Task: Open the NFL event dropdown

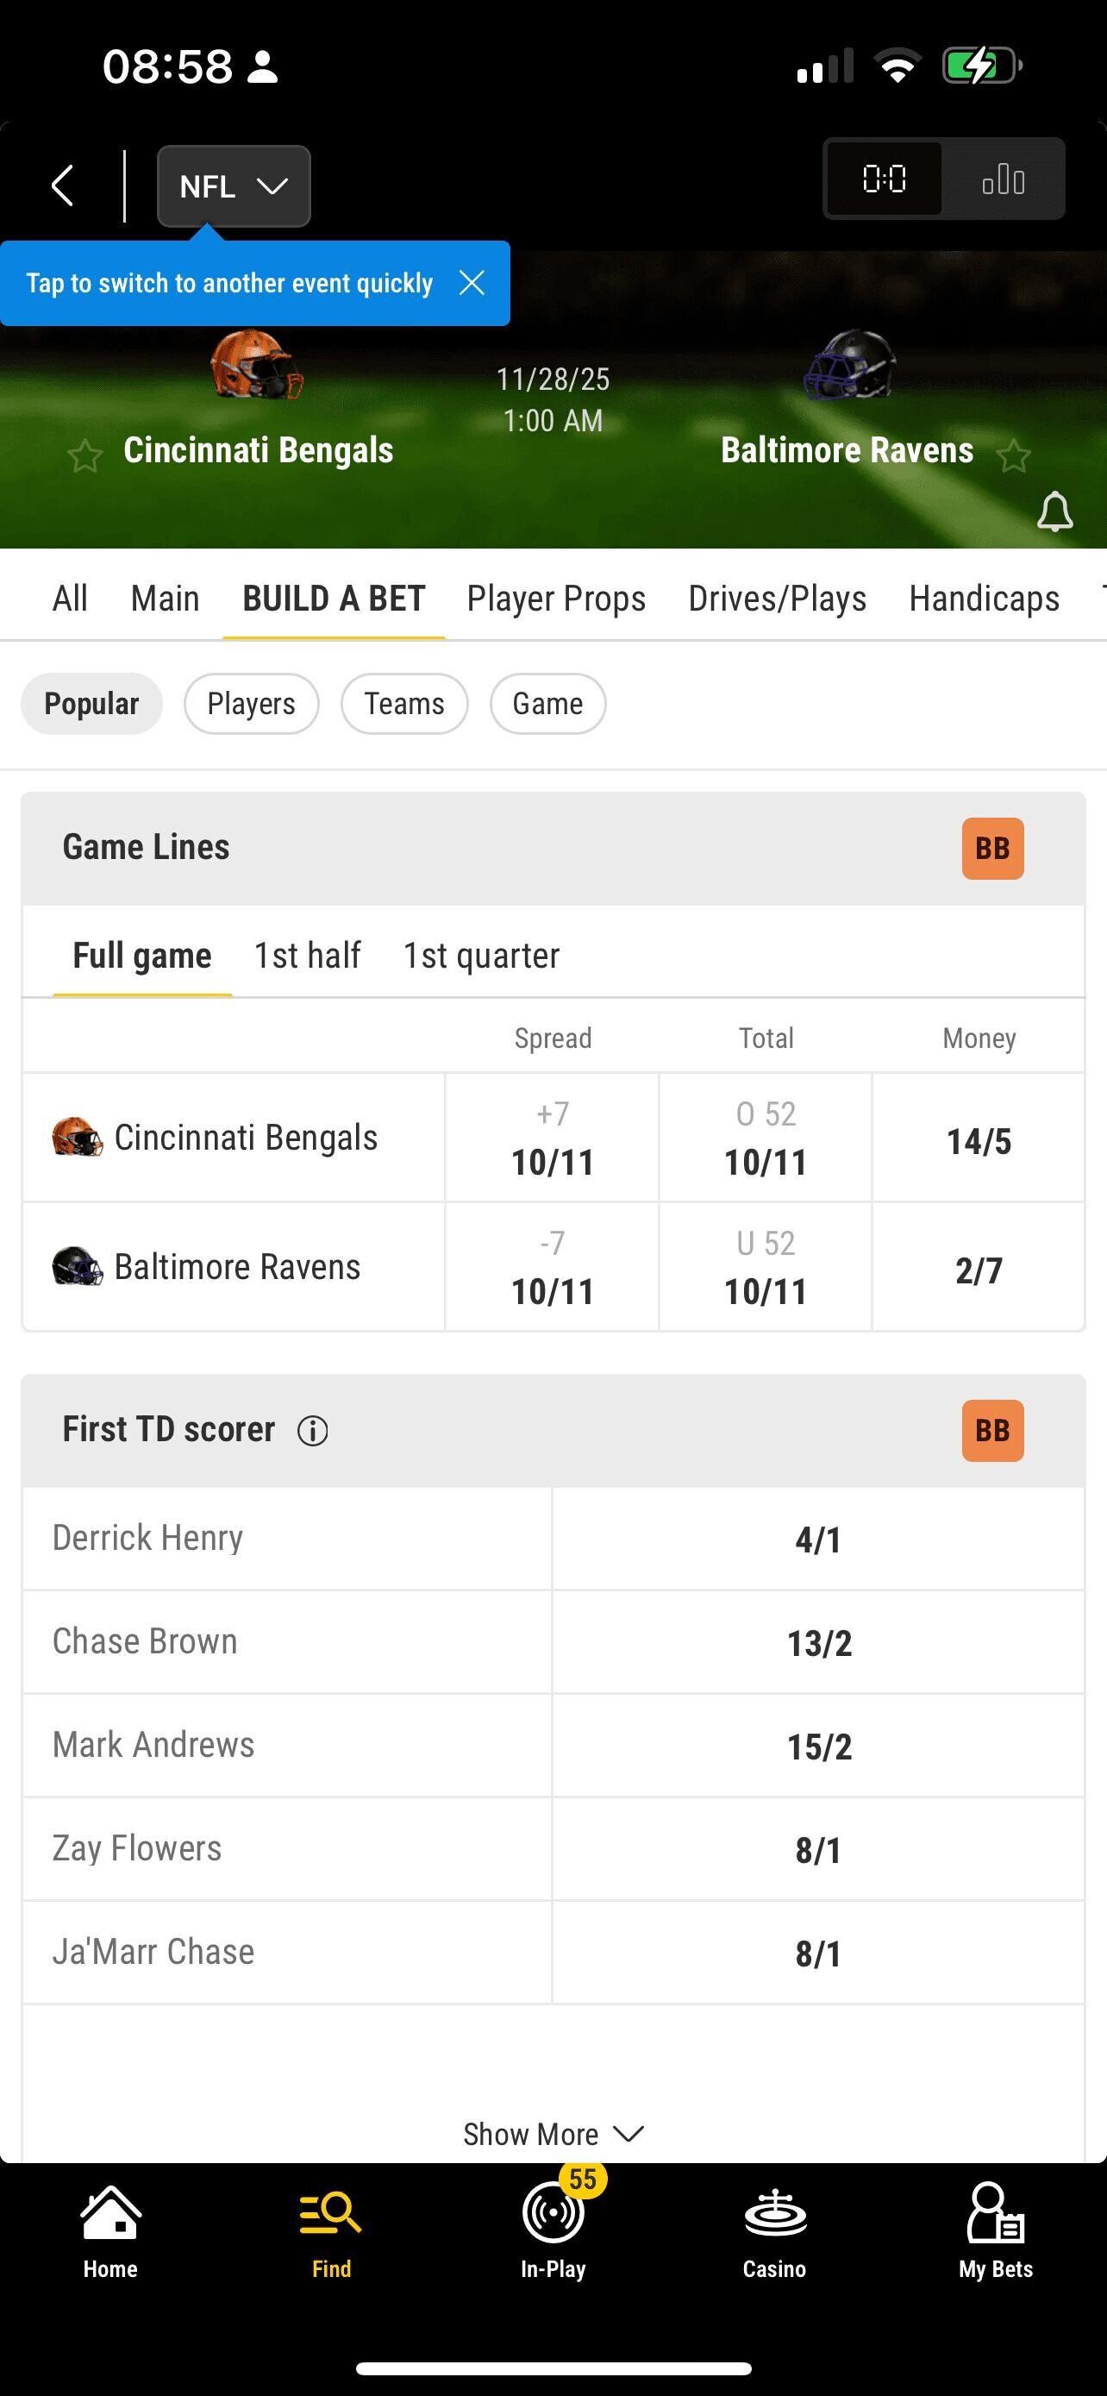Action: pos(234,186)
